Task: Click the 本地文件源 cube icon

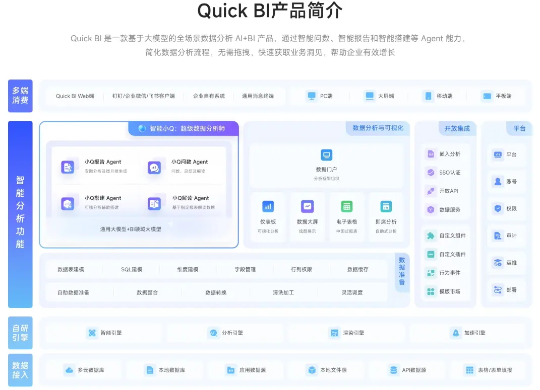Action: click(x=312, y=370)
